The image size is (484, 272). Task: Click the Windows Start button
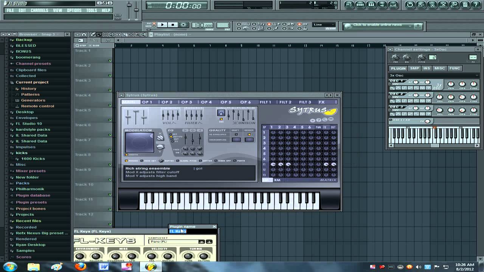pyautogui.click(x=10, y=266)
